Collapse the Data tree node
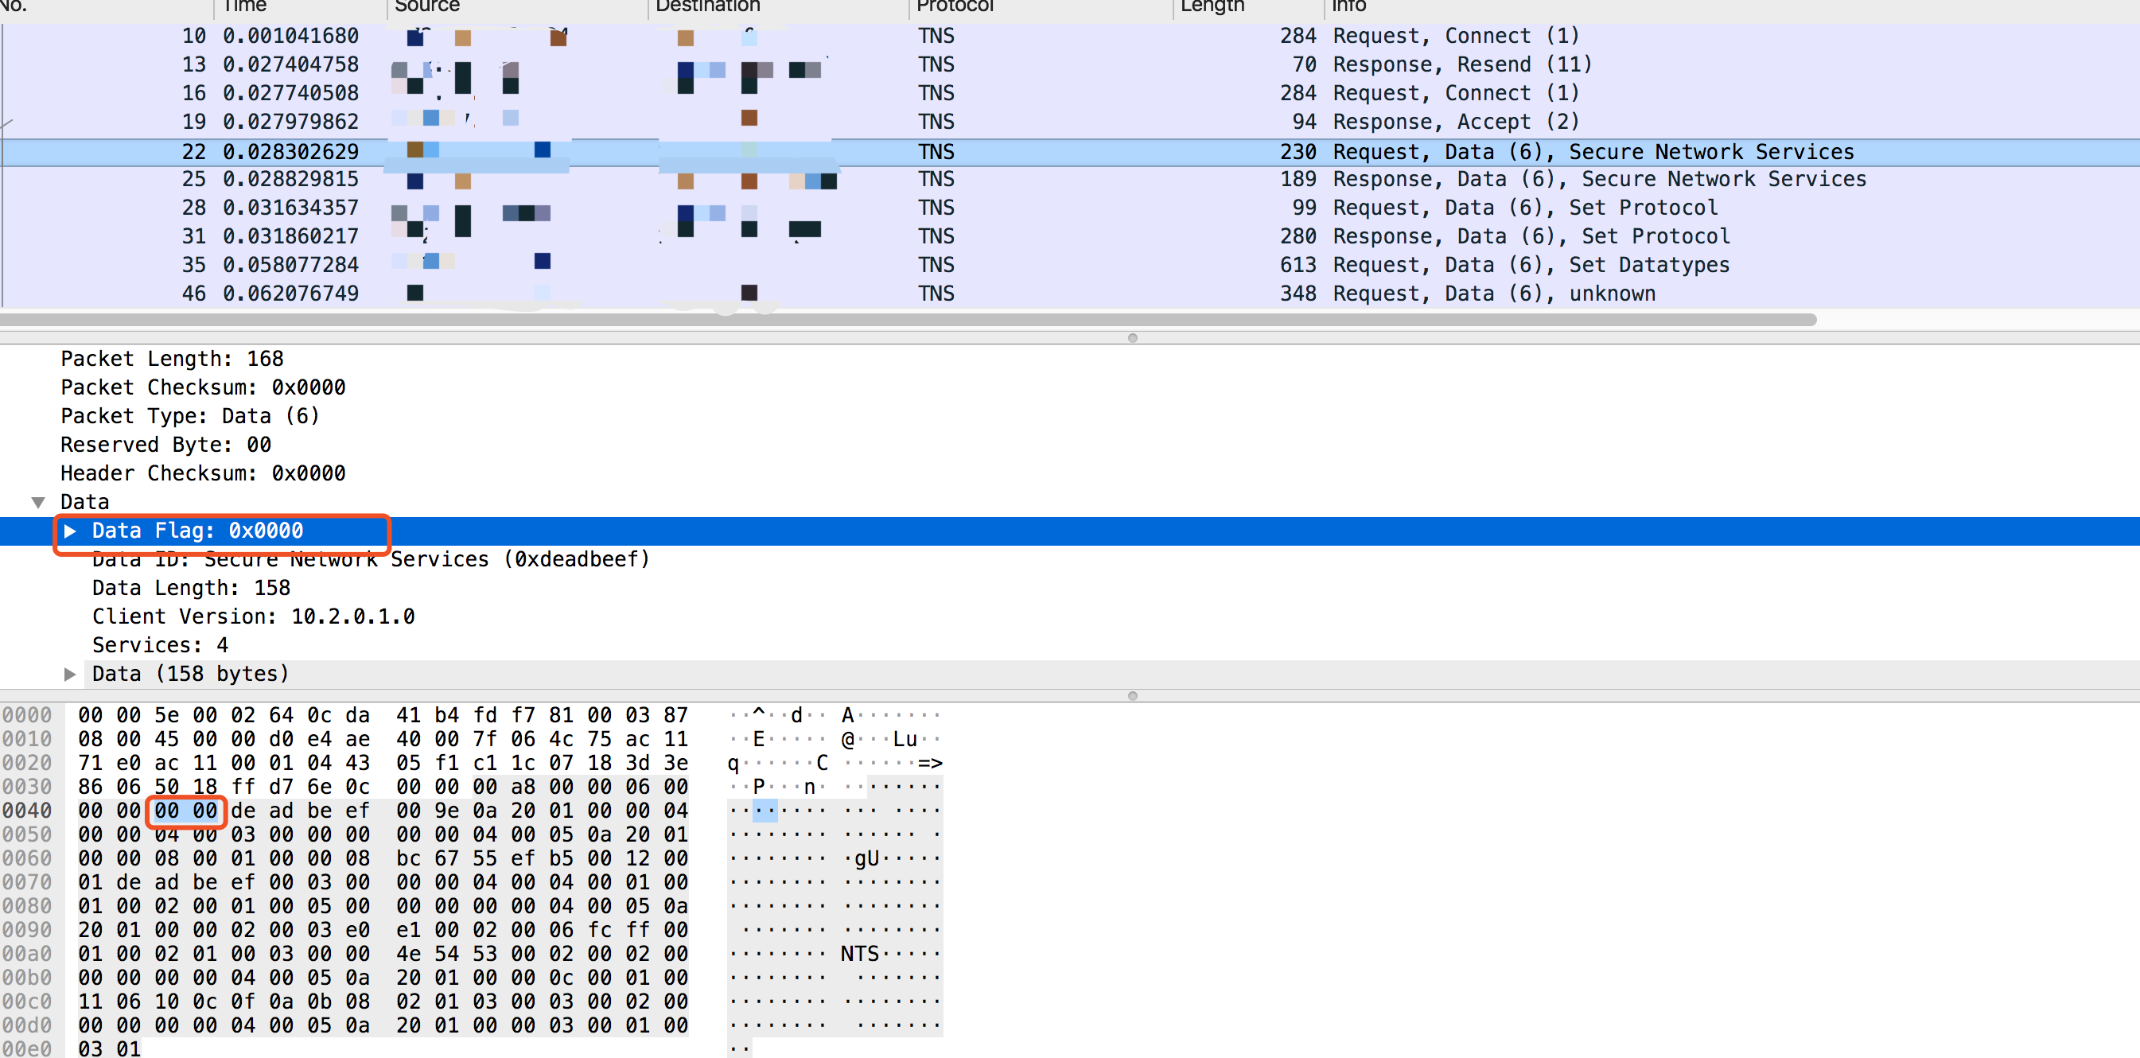 [38, 503]
